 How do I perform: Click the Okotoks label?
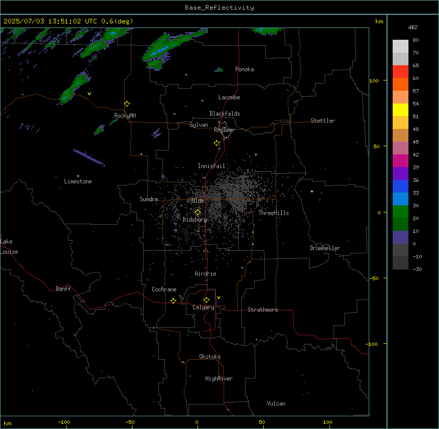210,357
